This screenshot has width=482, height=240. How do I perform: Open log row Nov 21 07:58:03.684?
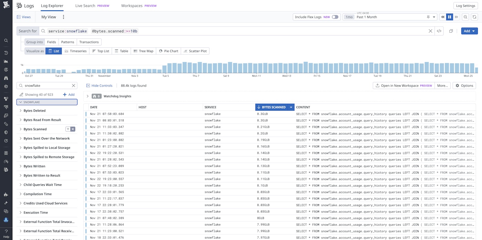[280, 114]
